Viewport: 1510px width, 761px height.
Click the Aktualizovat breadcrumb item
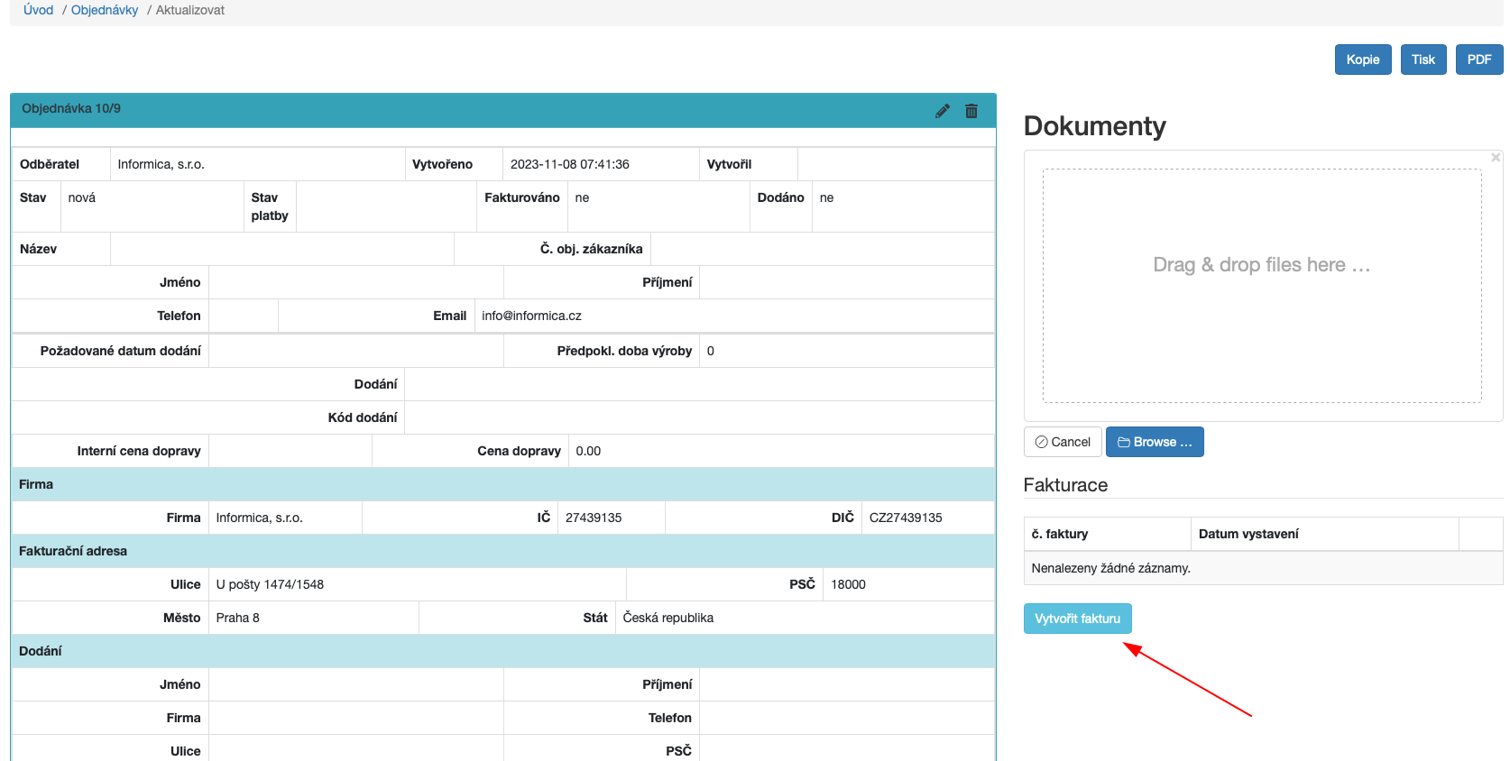(x=189, y=10)
